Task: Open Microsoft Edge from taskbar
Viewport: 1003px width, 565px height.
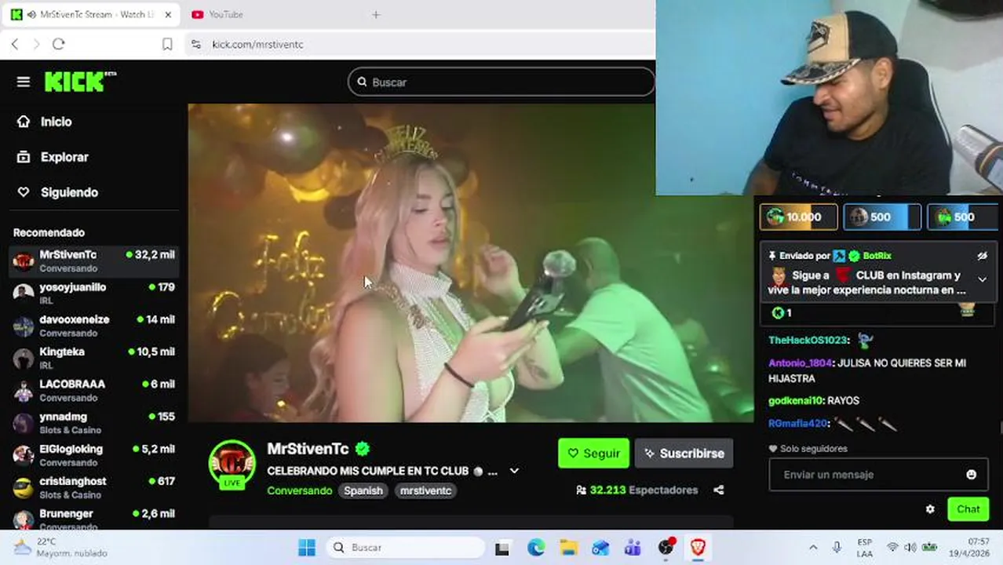Action: [536, 547]
